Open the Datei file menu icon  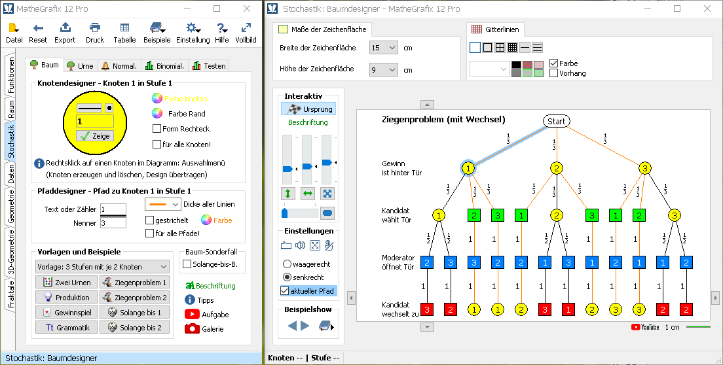click(x=14, y=28)
